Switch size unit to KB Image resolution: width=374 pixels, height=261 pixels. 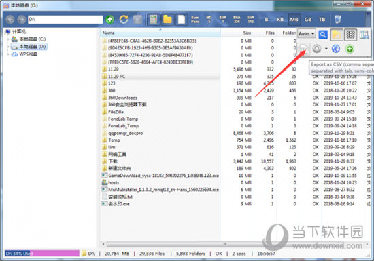tap(280, 19)
